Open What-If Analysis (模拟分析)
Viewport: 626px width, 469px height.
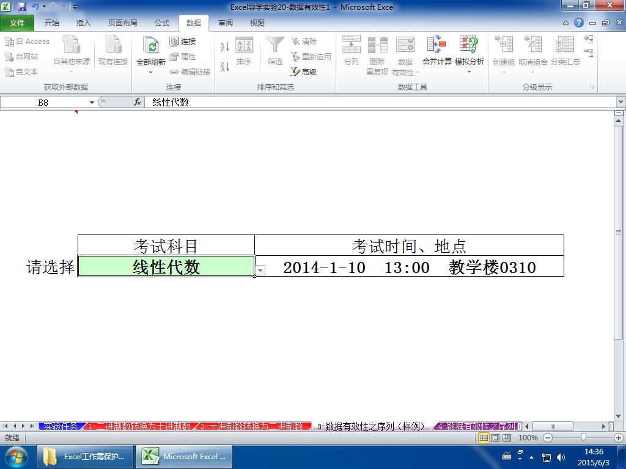pos(469,55)
